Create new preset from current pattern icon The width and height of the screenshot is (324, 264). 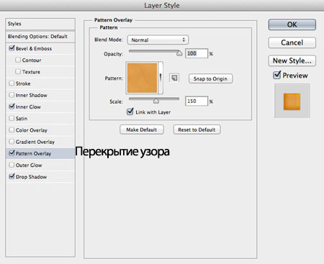(174, 78)
